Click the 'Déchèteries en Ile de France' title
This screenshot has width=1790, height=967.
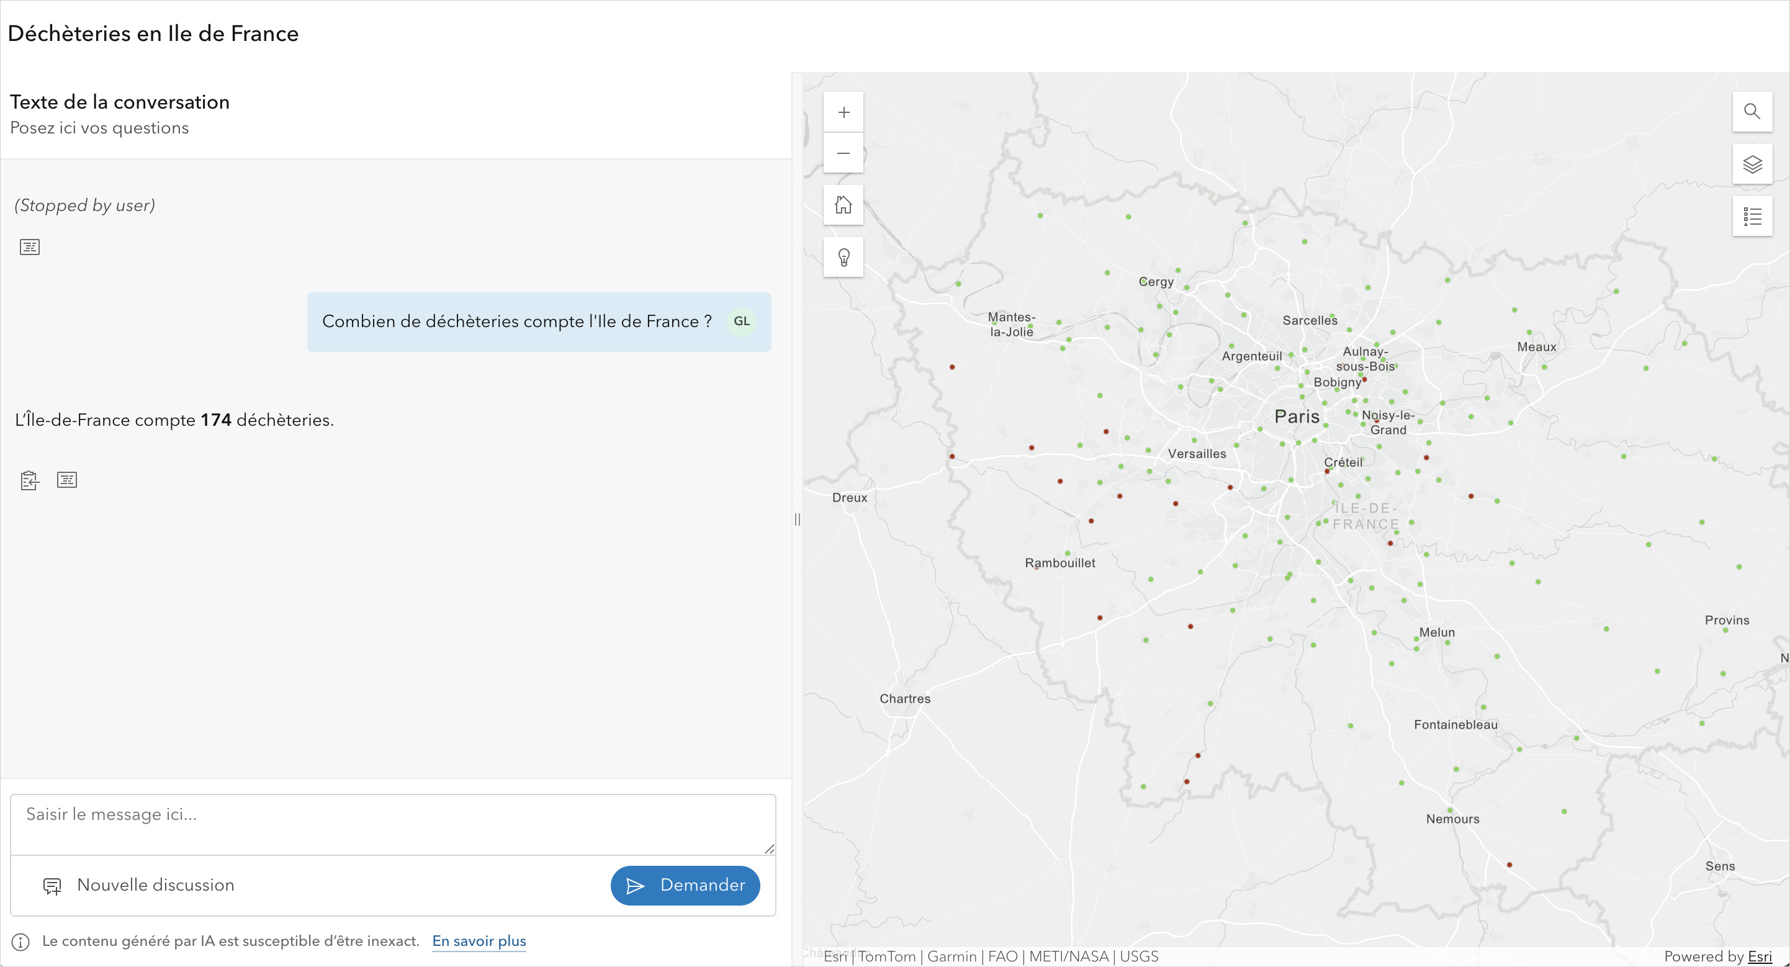(x=153, y=34)
